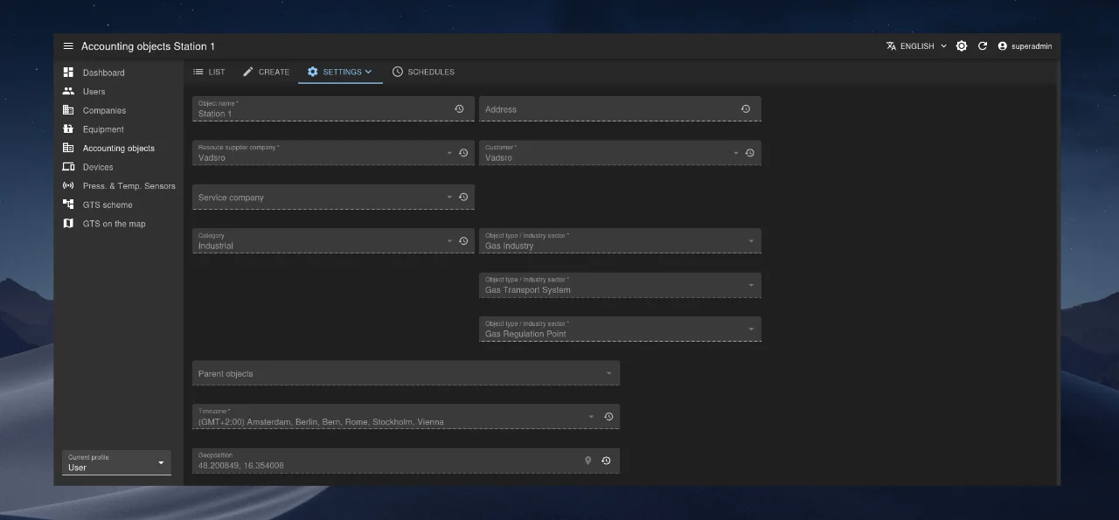Image resolution: width=1119 pixels, height=520 pixels.
Task: Click the Address input field
Action: [608, 109]
